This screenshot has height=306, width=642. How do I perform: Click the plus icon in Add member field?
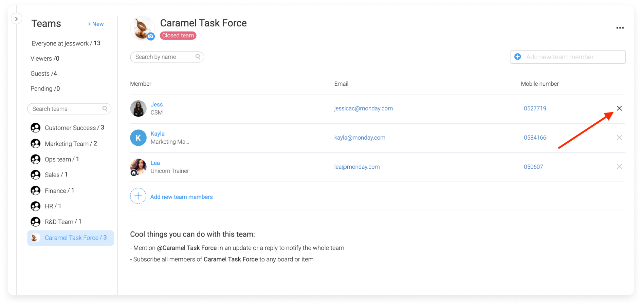(518, 57)
